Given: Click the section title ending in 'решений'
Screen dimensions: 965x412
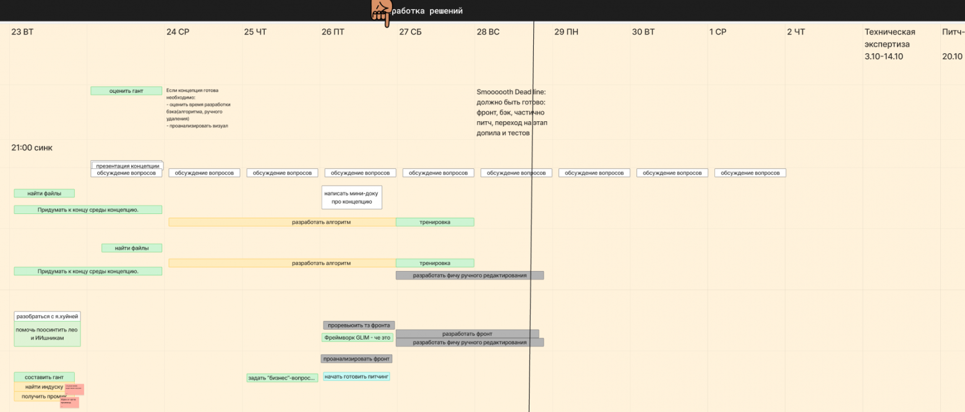Looking at the screenshot, I should pos(427,11).
